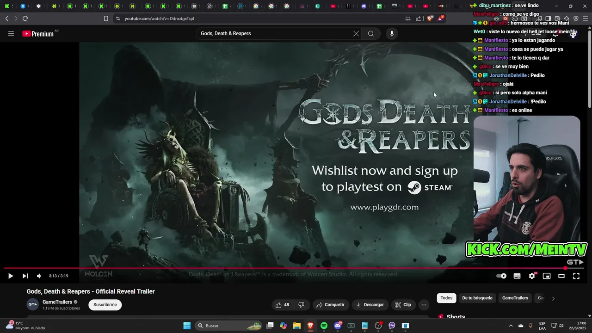This screenshot has height=333, width=592.
Task: Open more actions three-dot menu
Action: pyautogui.click(x=424, y=305)
